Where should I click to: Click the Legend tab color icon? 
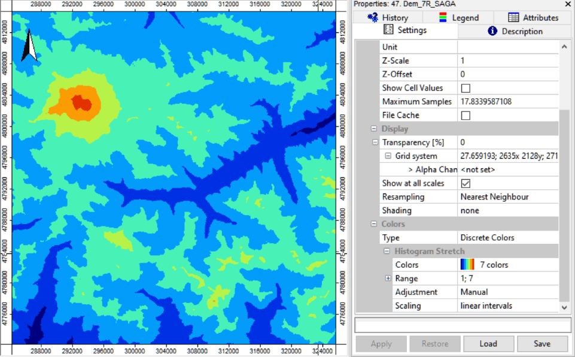pos(443,17)
